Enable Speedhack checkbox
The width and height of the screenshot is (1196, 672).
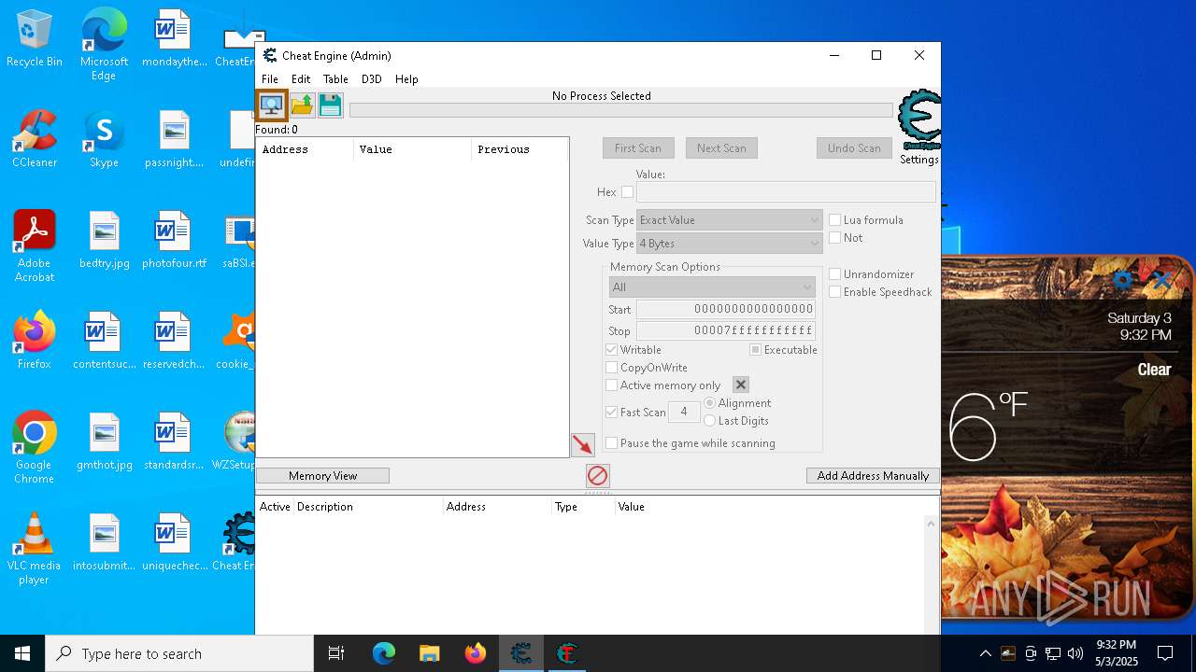click(x=834, y=292)
